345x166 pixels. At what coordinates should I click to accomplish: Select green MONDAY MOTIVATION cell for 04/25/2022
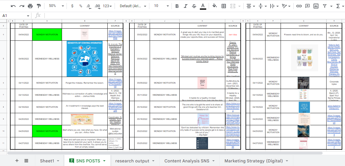click(47, 131)
